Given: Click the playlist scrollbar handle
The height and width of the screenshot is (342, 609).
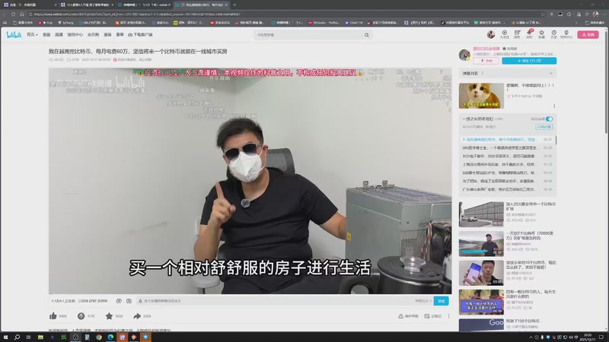Looking at the screenshot, I should 556,140.
